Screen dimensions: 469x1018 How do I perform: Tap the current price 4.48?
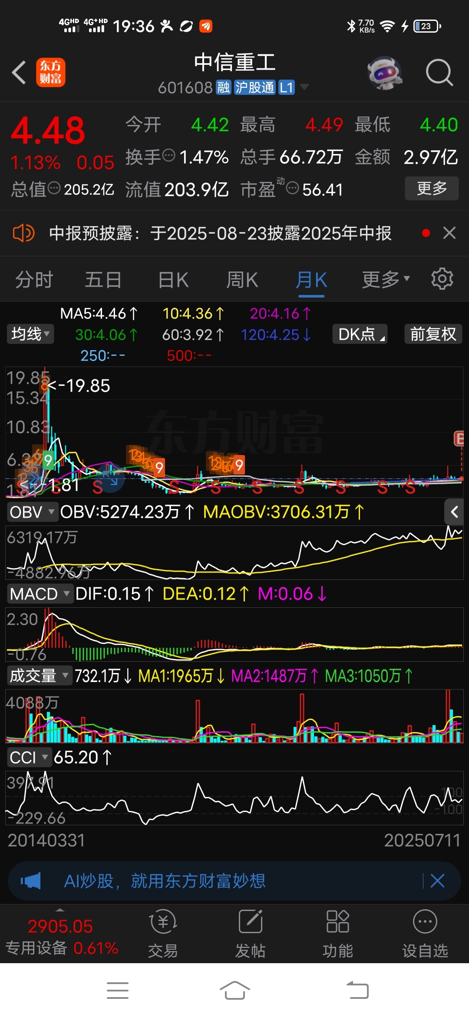coord(48,130)
